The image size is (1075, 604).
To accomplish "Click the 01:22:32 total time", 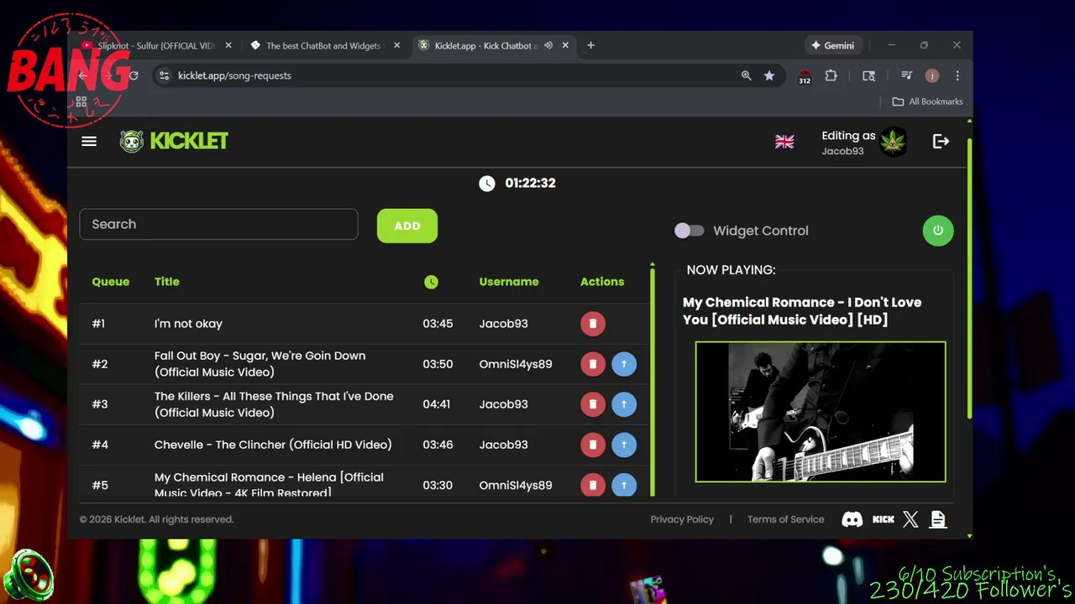I will click(530, 183).
